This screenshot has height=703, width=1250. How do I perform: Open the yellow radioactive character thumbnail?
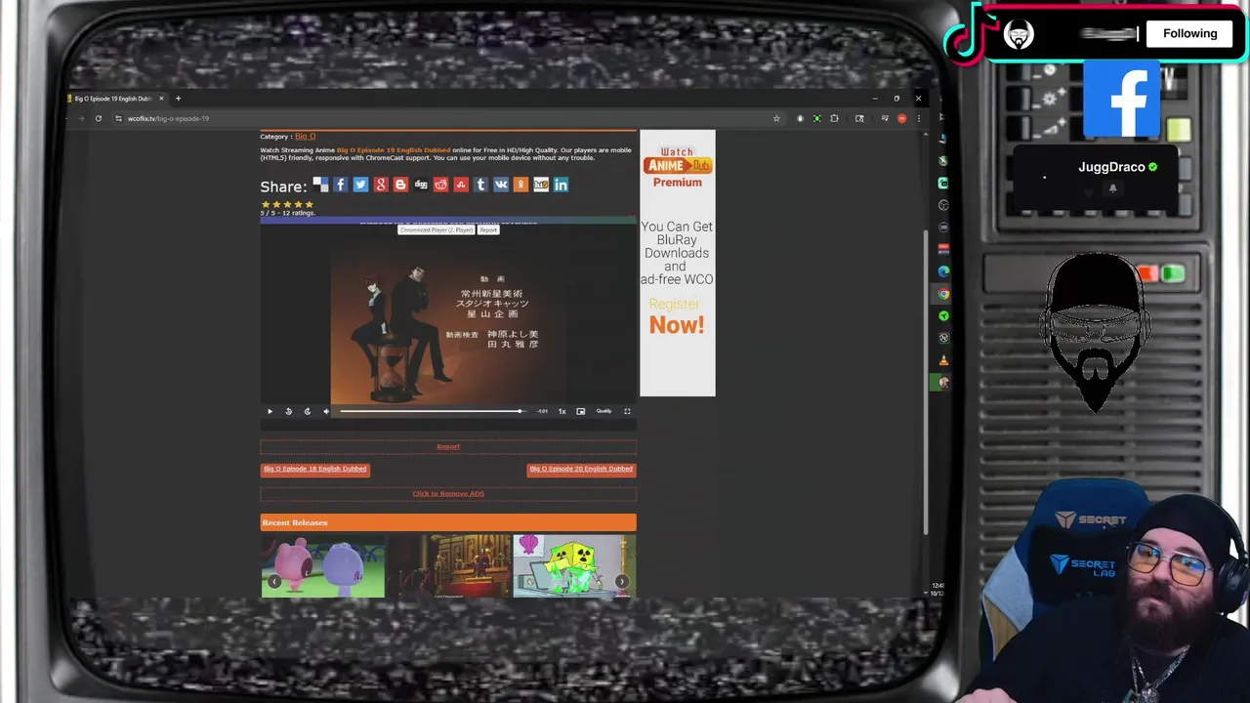(574, 565)
